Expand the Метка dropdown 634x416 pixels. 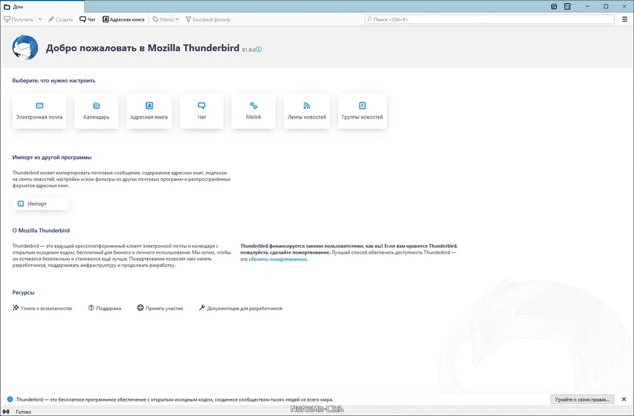click(165, 20)
